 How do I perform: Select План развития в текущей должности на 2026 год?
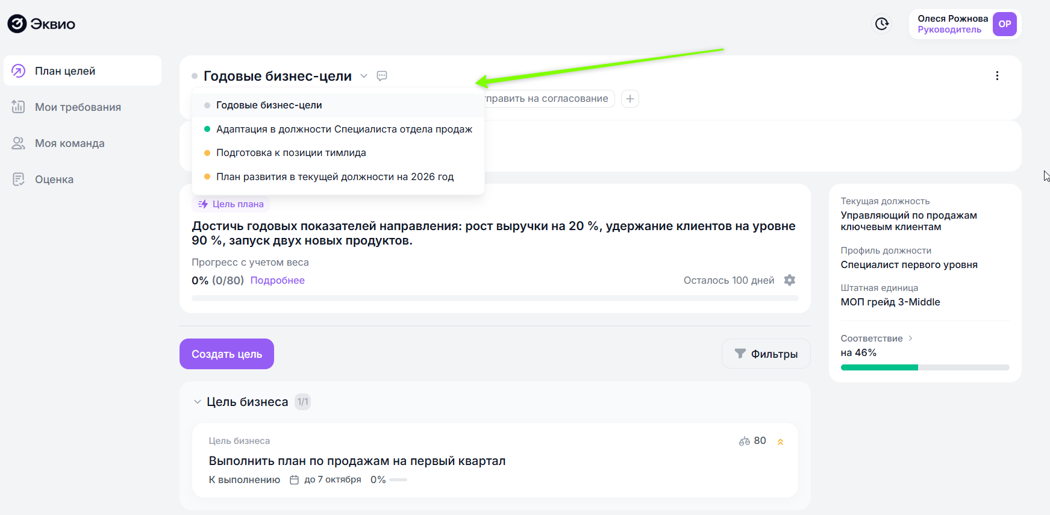tap(338, 176)
